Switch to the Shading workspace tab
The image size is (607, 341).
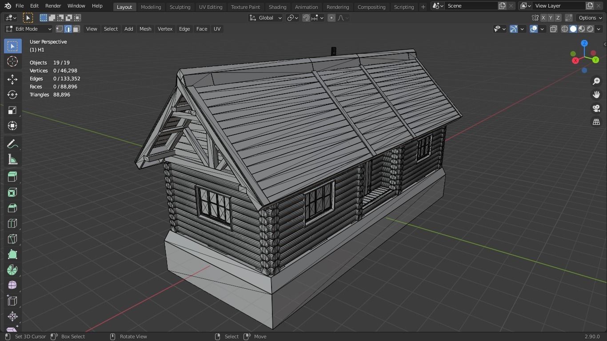[277, 7]
